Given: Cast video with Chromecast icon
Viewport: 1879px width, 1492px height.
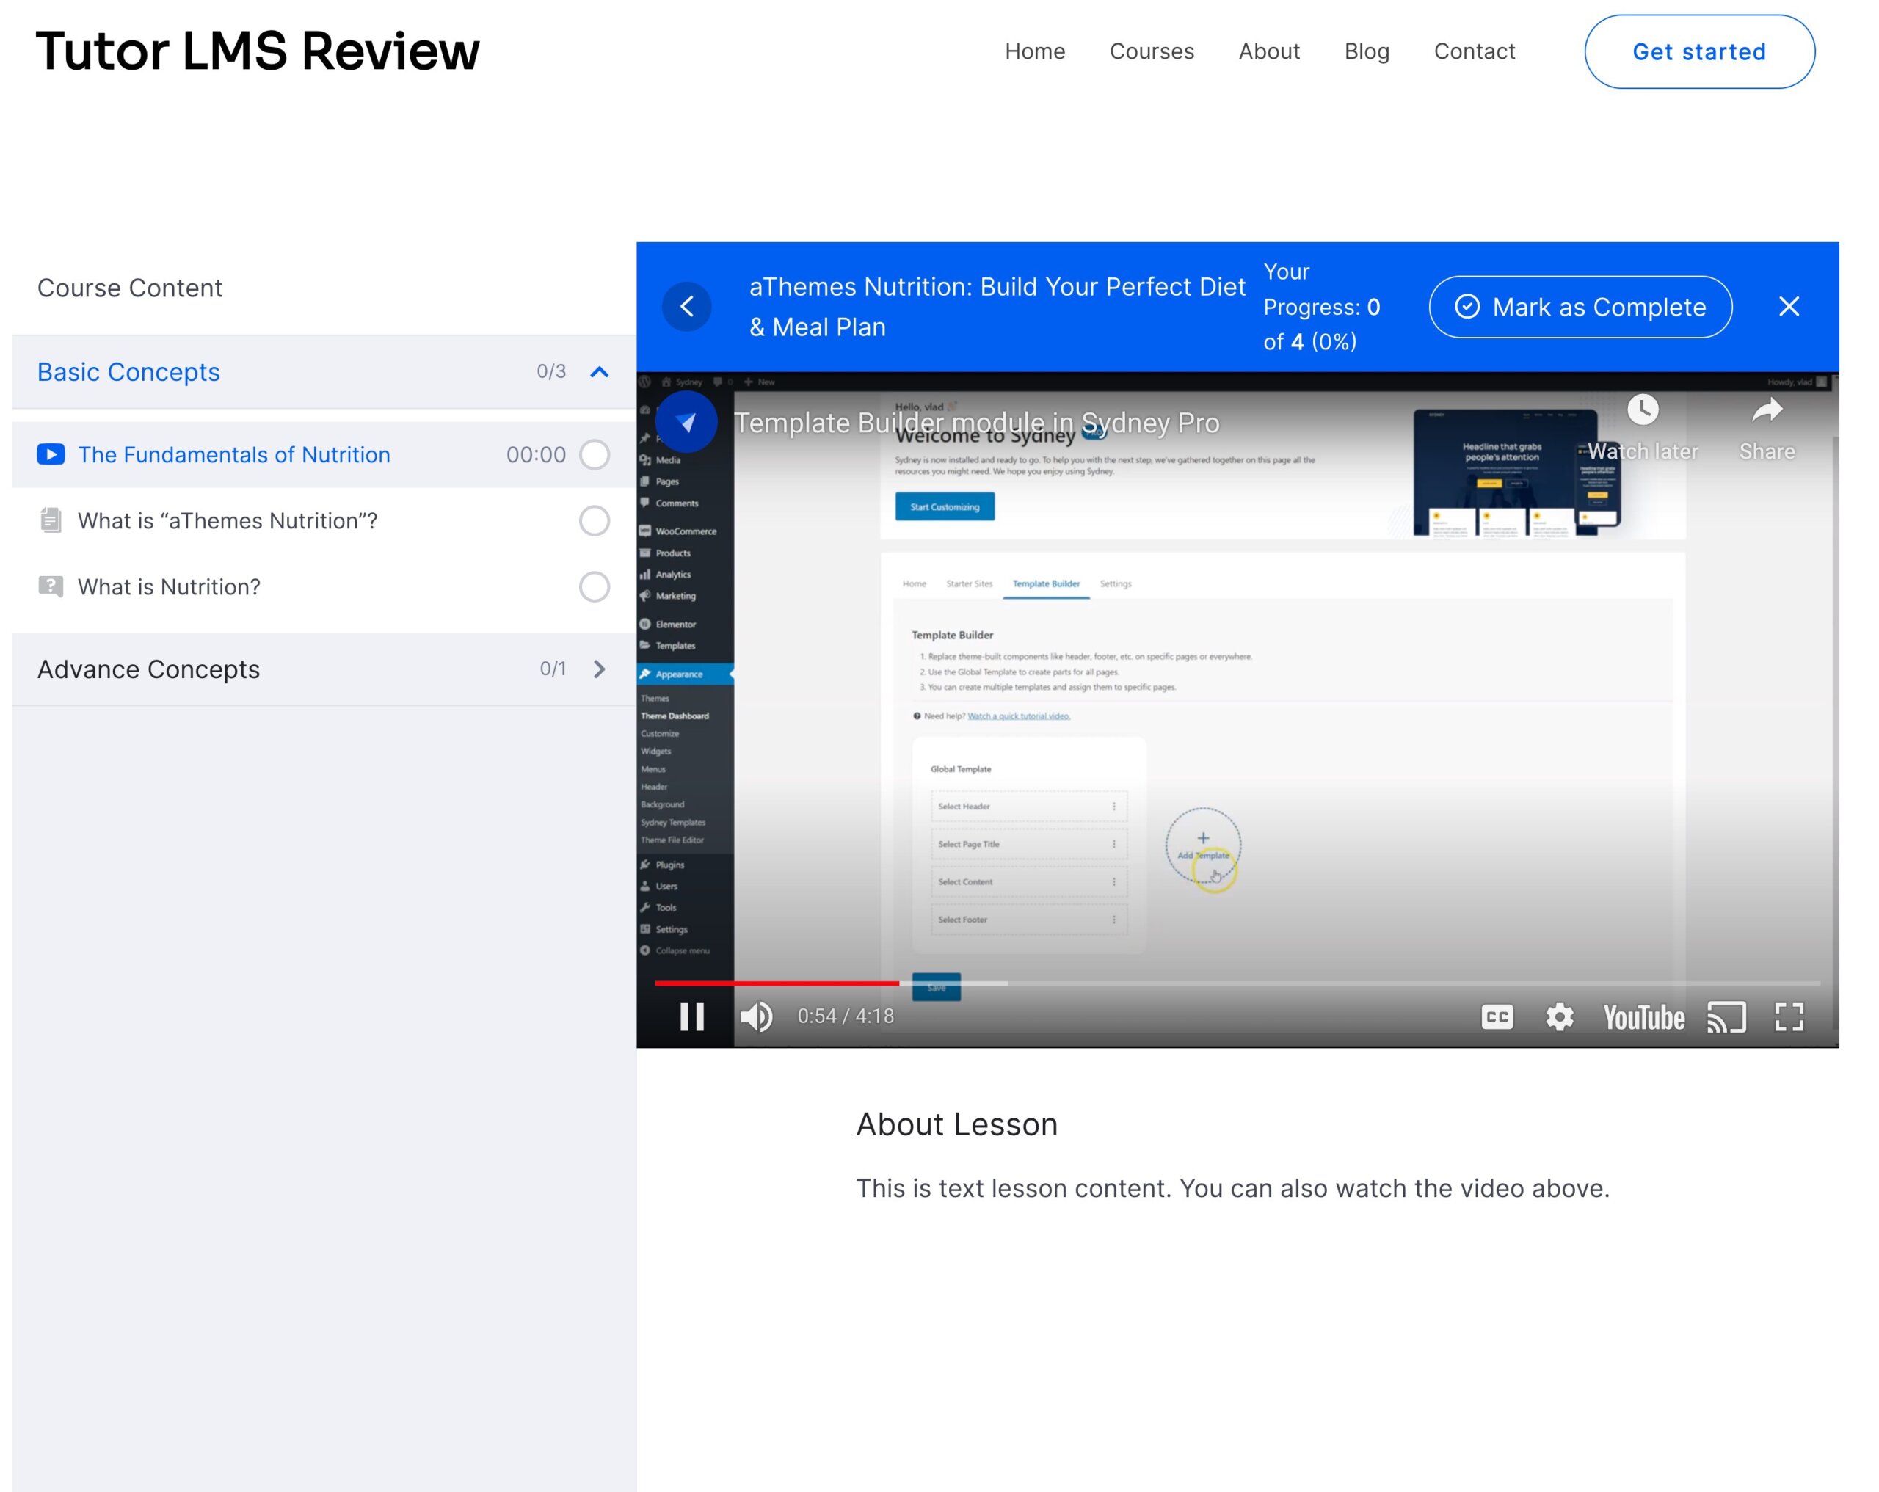Looking at the screenshot, I should 1726,1017.
